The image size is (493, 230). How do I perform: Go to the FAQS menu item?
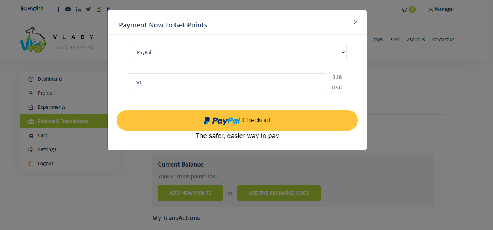[378, 40]
